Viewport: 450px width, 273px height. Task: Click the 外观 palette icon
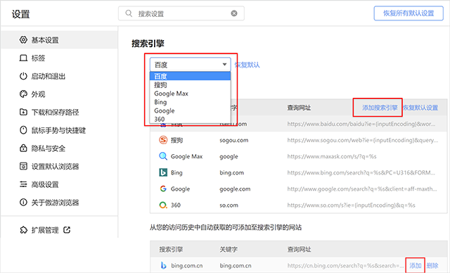[x=23, y=94]
